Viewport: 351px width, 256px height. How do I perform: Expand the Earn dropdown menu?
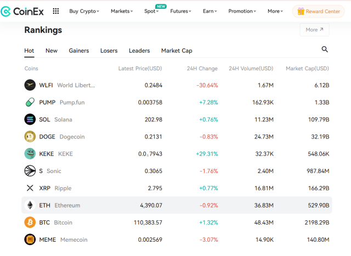[210, 11]
